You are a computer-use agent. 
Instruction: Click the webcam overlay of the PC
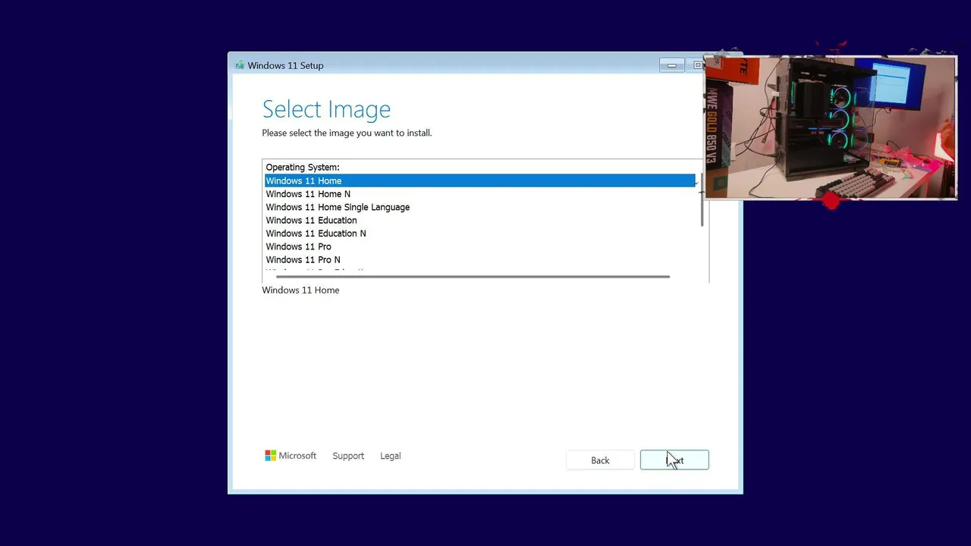point(831,127)
